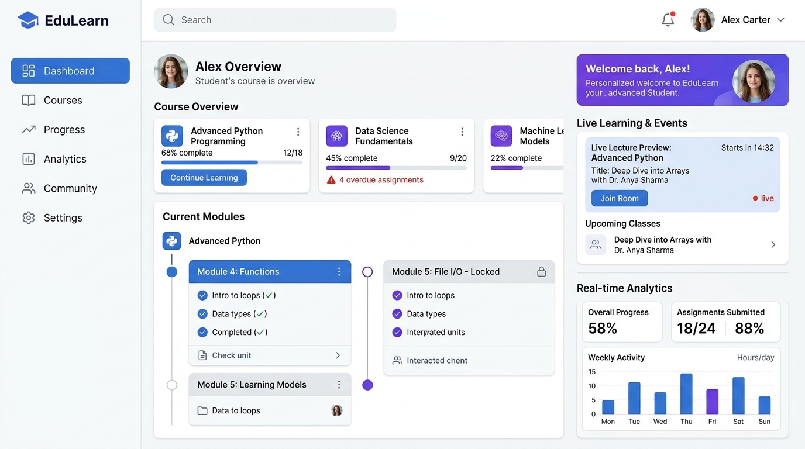The image size is (805, 449).
Task: Open Module 5: Learning Models options menu
Action: (339, 385)
